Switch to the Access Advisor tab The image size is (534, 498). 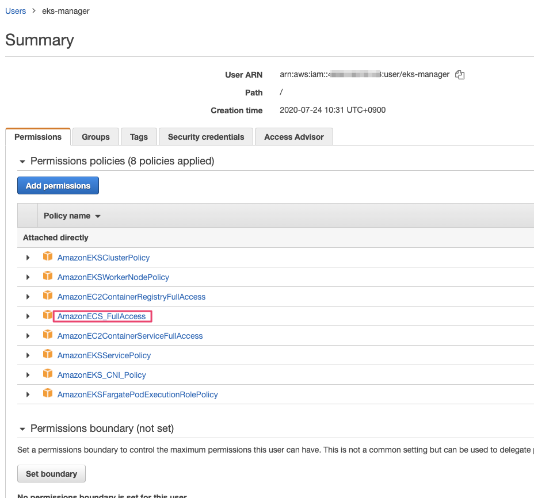(293, 137)
